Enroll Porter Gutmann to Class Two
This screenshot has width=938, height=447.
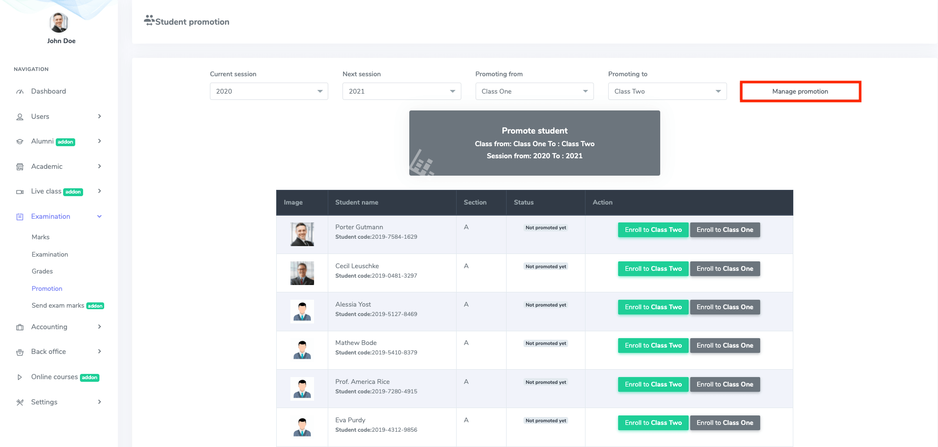point(653,230)
